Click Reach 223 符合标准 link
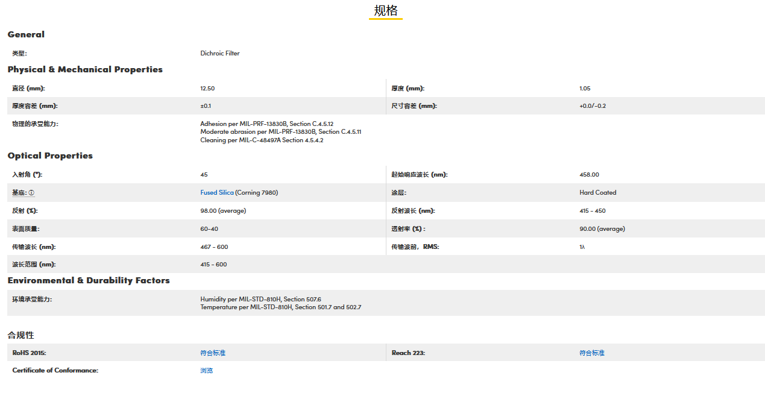Screen dimensions: 765x393 591,353
